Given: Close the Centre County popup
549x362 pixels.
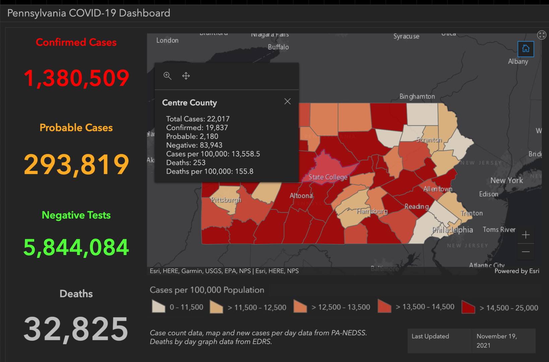Looking at the screenshot, I should click(287, 101).
